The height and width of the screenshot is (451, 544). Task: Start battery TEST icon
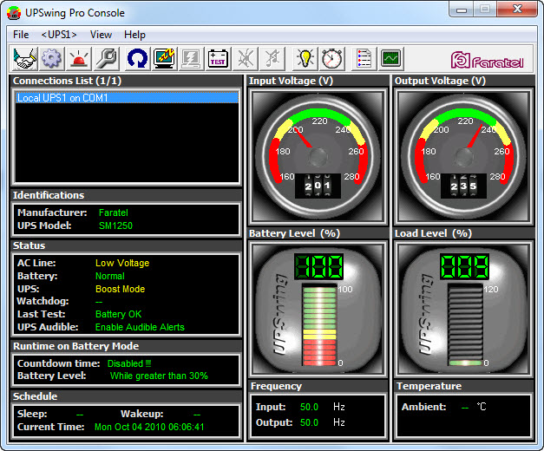click(219, 58)
